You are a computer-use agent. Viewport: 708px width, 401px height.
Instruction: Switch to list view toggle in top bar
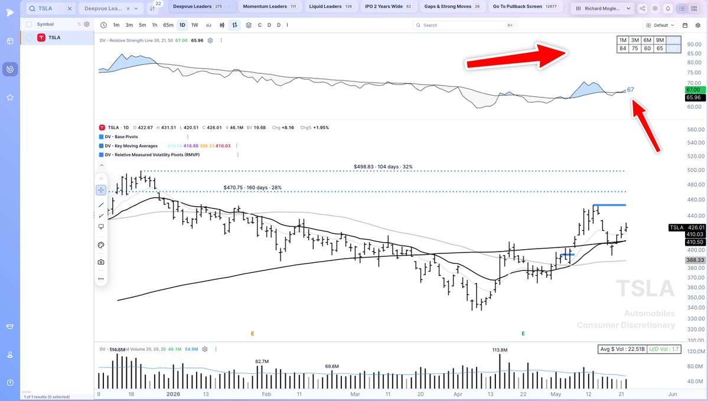click(682, 9)
